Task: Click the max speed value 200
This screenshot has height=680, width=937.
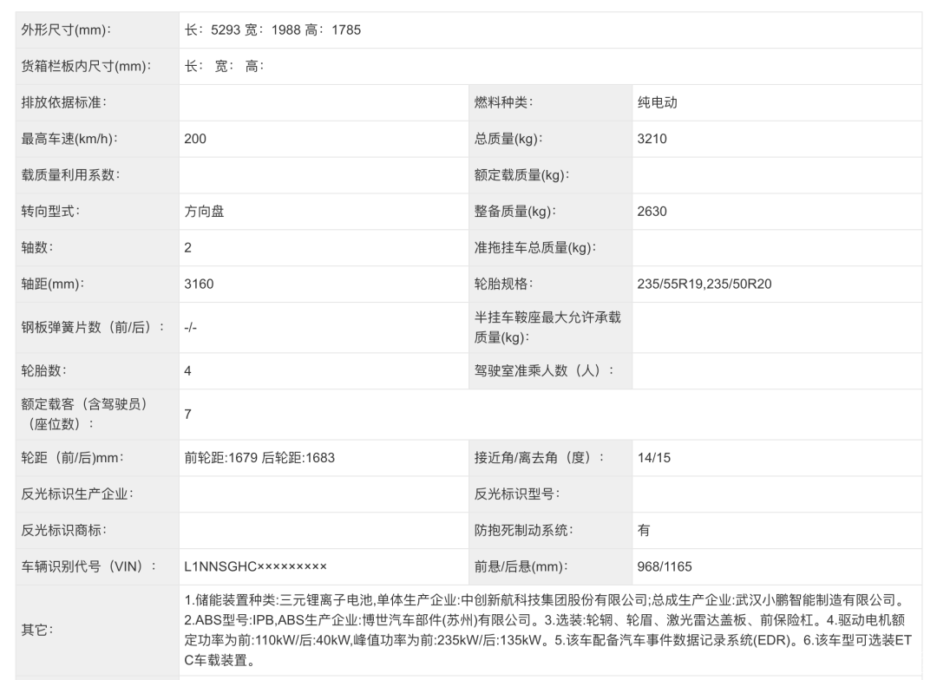Action: pos(195,139)
